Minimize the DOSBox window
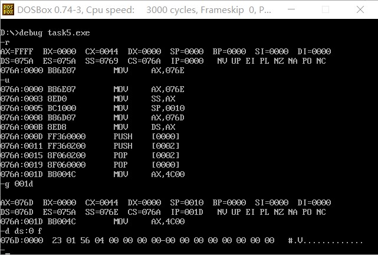This screenshot has width=378, height=255. (291, 9)
